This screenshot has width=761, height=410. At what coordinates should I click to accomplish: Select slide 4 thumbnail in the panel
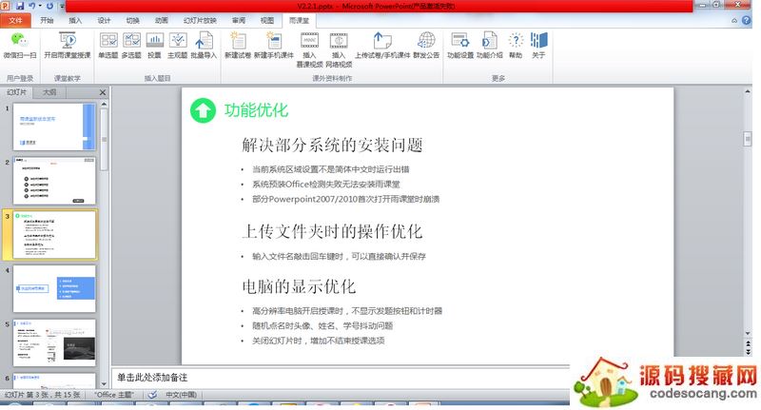pyautogui.click(x=55, y=288)
